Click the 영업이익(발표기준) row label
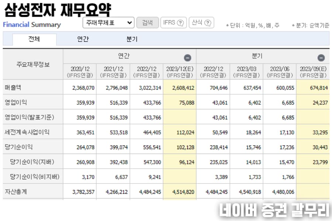Viewport: 332px width, 221px height. pos(30,117)
